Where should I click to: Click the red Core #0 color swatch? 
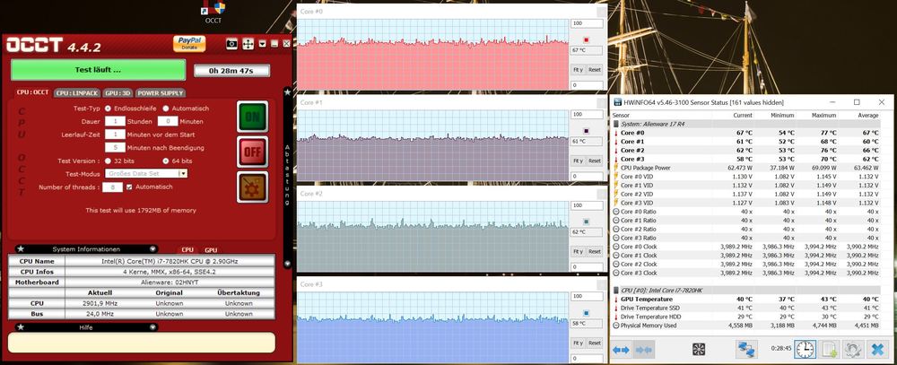coord(586,39)
